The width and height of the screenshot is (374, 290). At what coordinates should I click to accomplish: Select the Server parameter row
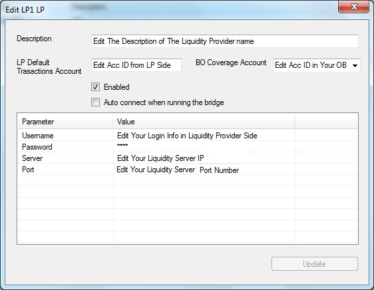coord(188,158)
